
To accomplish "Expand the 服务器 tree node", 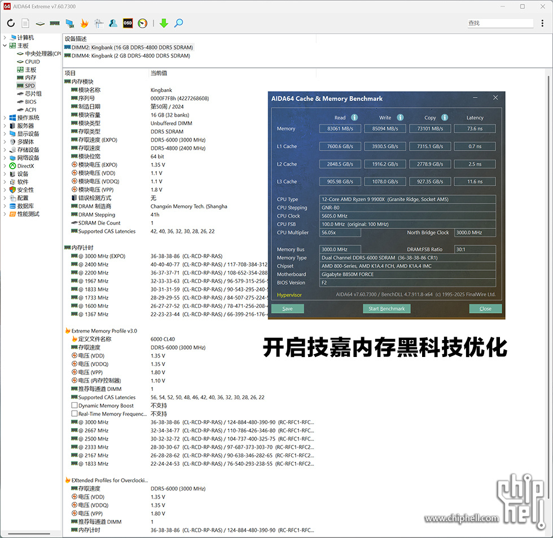I will pyautogui.click(x=5, y=126).
